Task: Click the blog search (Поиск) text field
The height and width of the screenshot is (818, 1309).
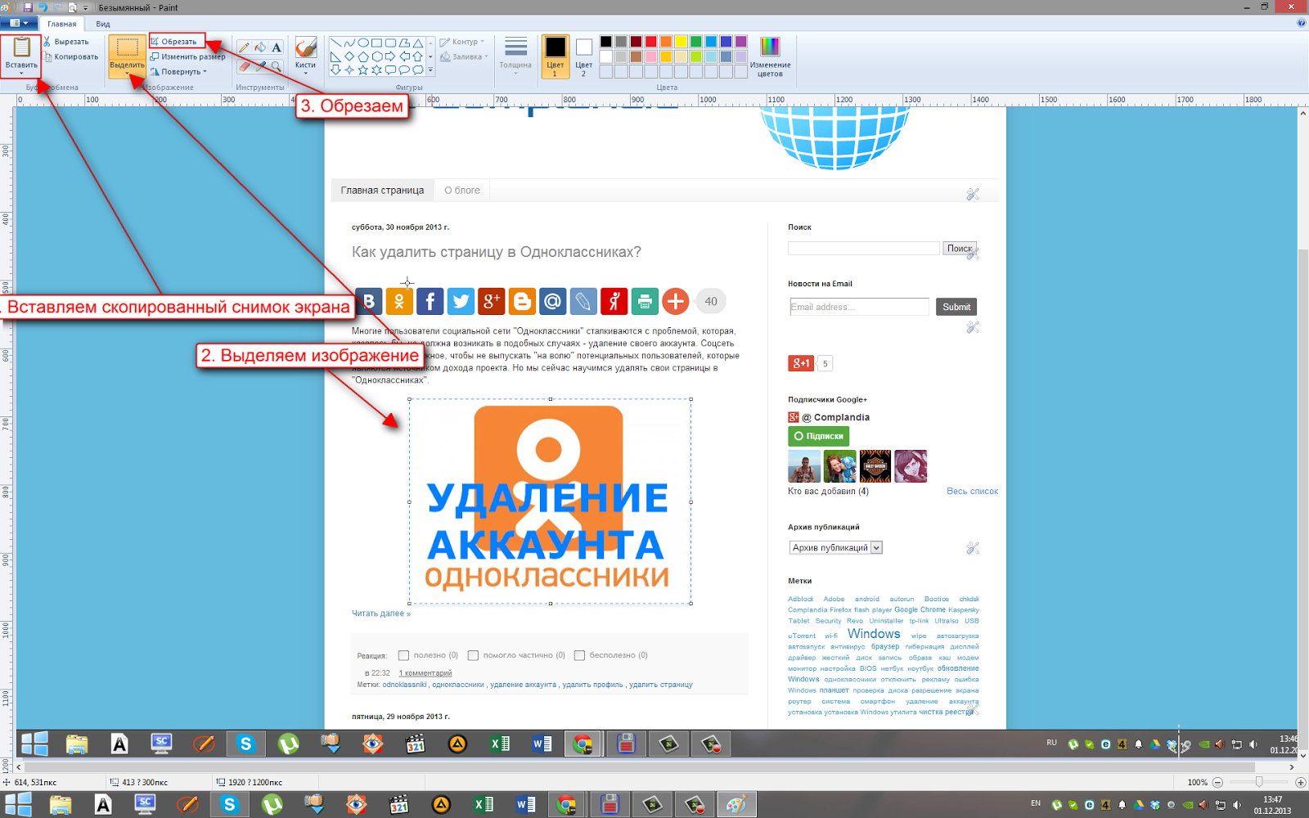Action: pyautogui.click(x=864, y=248)
